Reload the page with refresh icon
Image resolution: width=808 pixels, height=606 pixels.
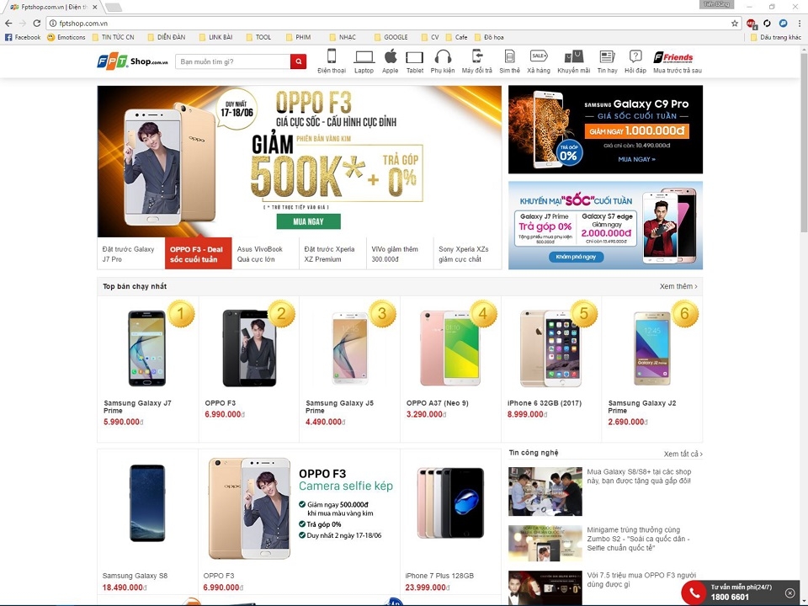coord(36,24)
